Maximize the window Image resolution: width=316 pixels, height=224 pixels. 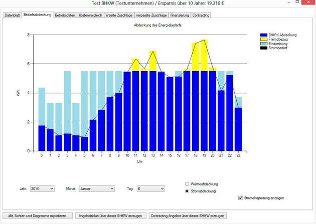(x=297, y=2)
